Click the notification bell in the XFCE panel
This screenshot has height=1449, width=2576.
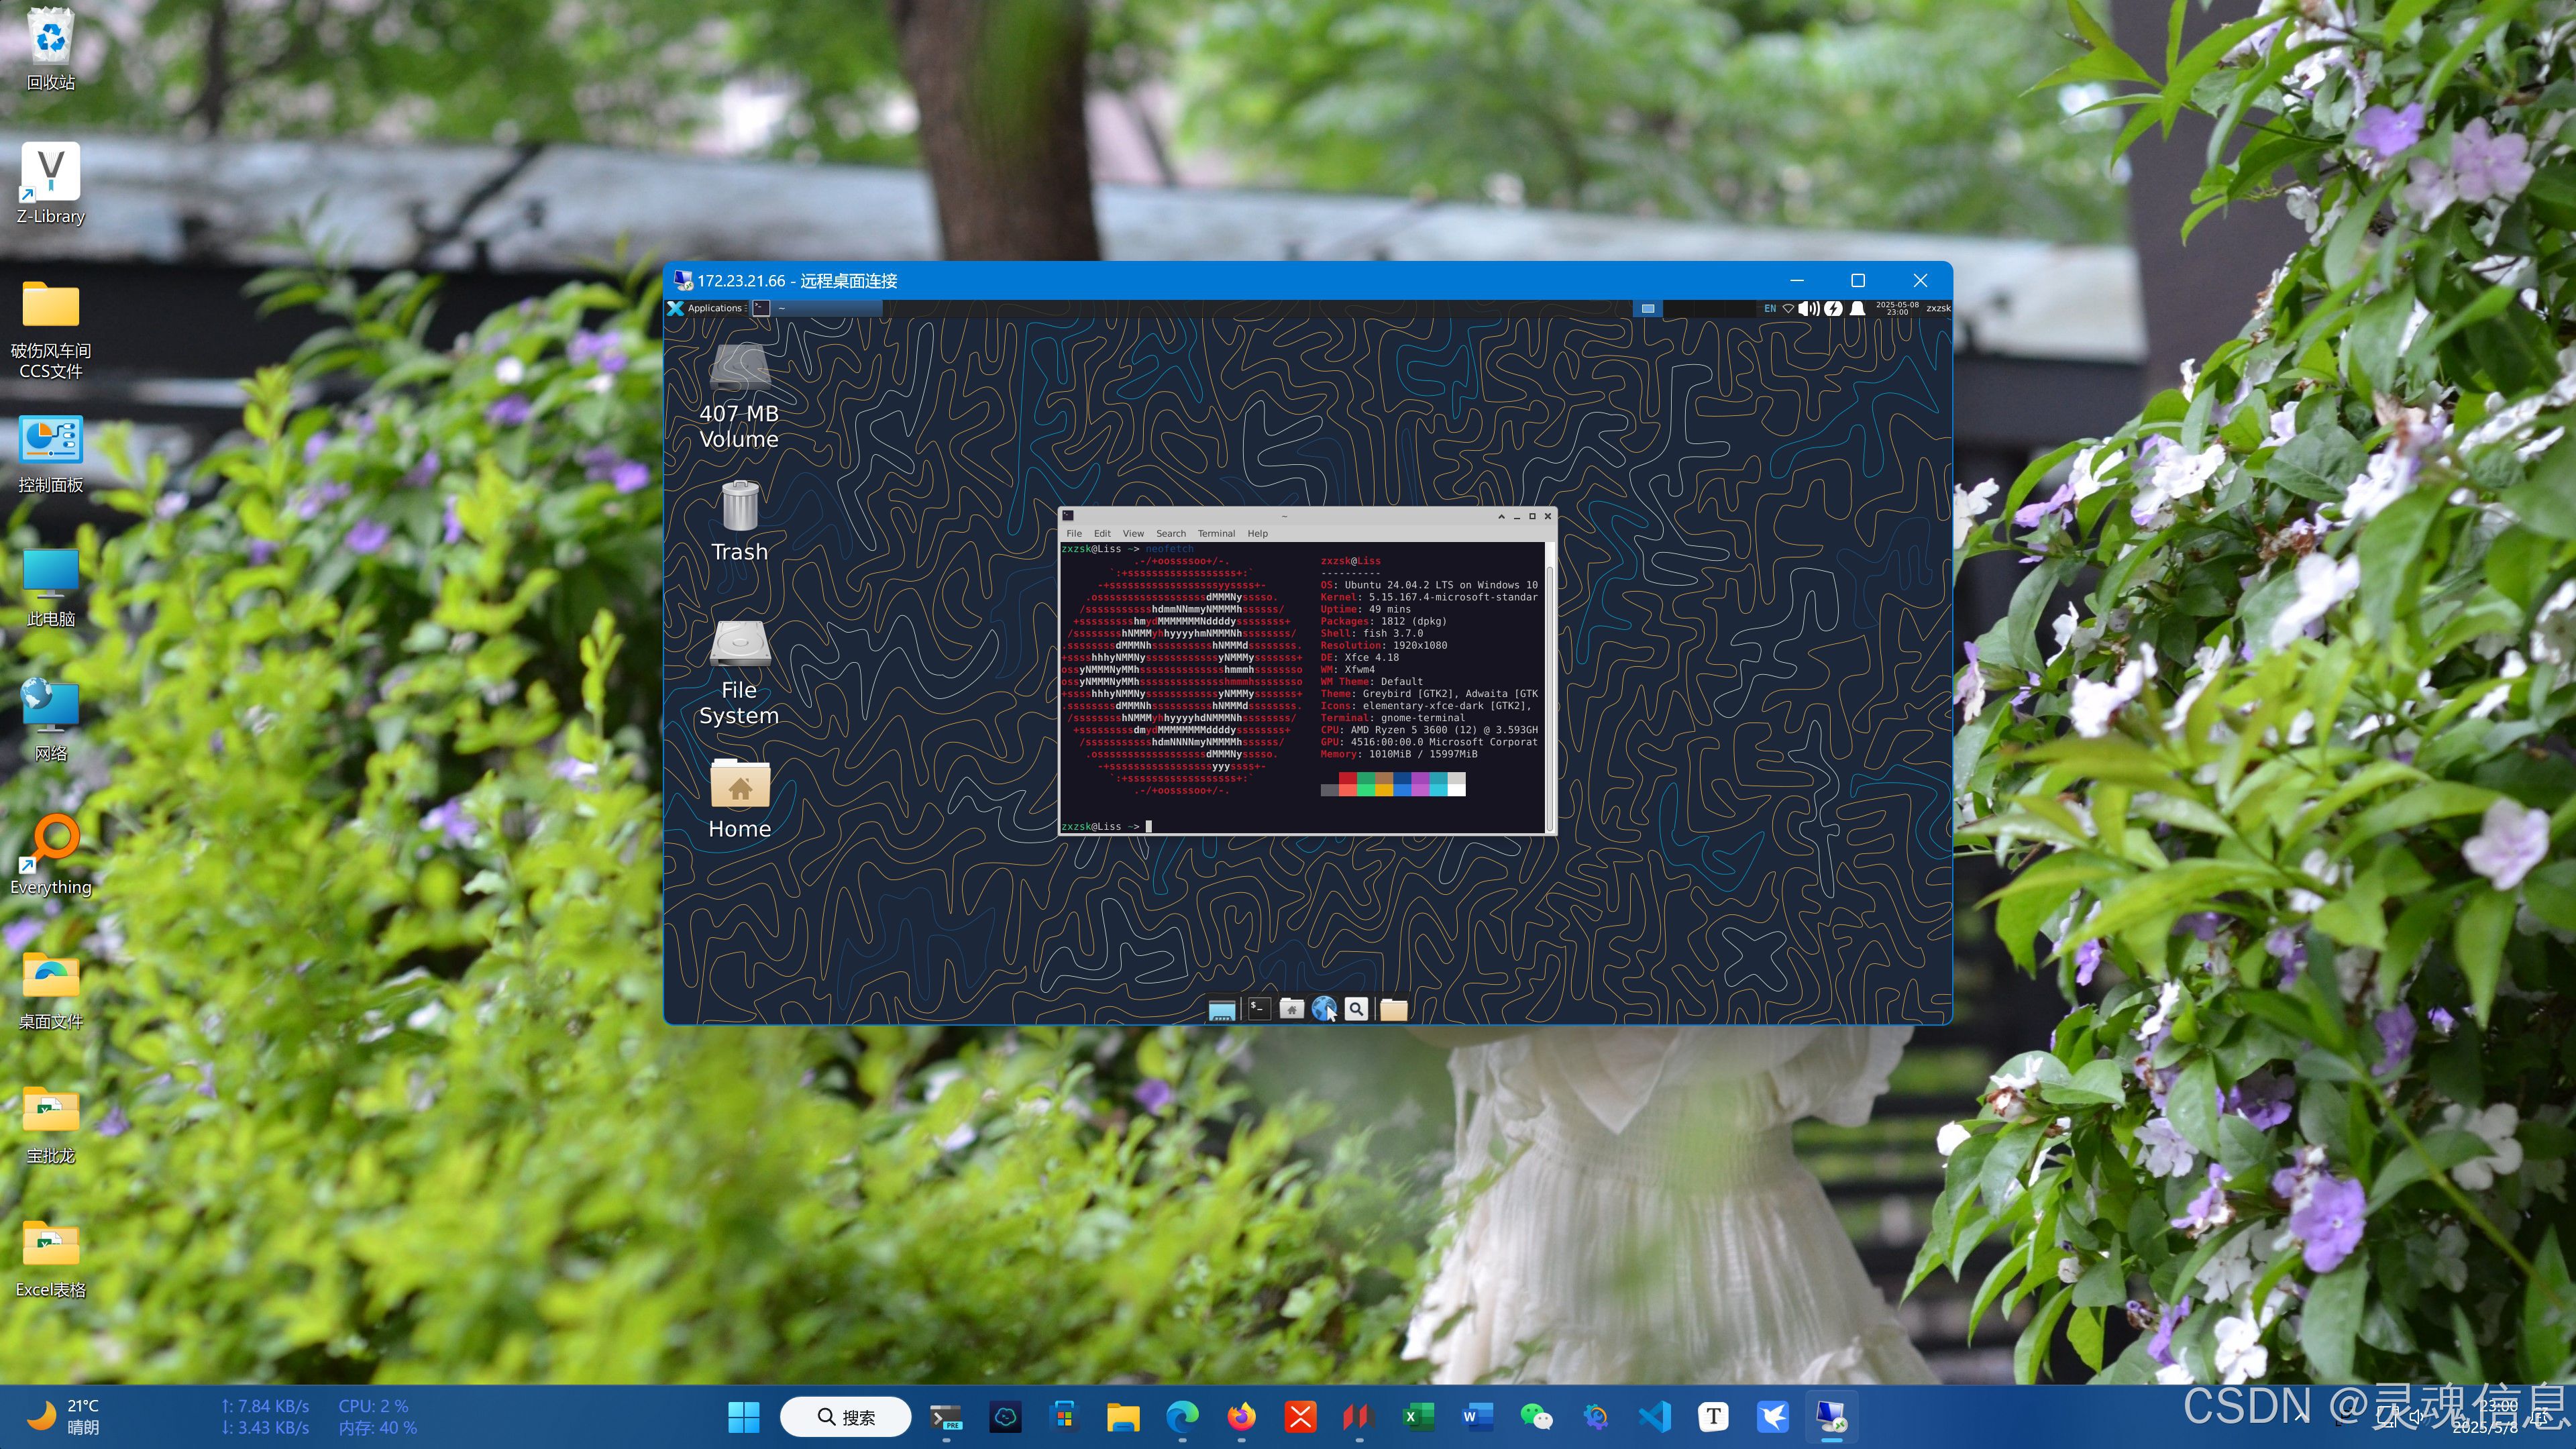coord(1857,308)
